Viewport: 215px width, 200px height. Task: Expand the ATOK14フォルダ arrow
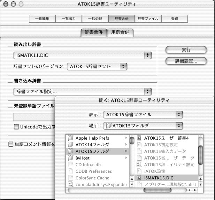point(126,145)
